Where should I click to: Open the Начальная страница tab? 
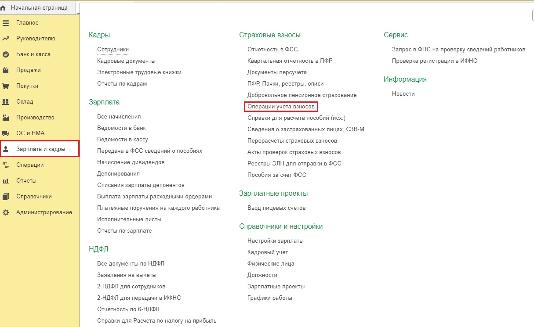pyautogui.click(x=39, y=8)
